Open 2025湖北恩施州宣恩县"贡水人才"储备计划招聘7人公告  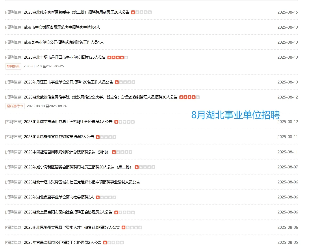(x=72, y=227)
